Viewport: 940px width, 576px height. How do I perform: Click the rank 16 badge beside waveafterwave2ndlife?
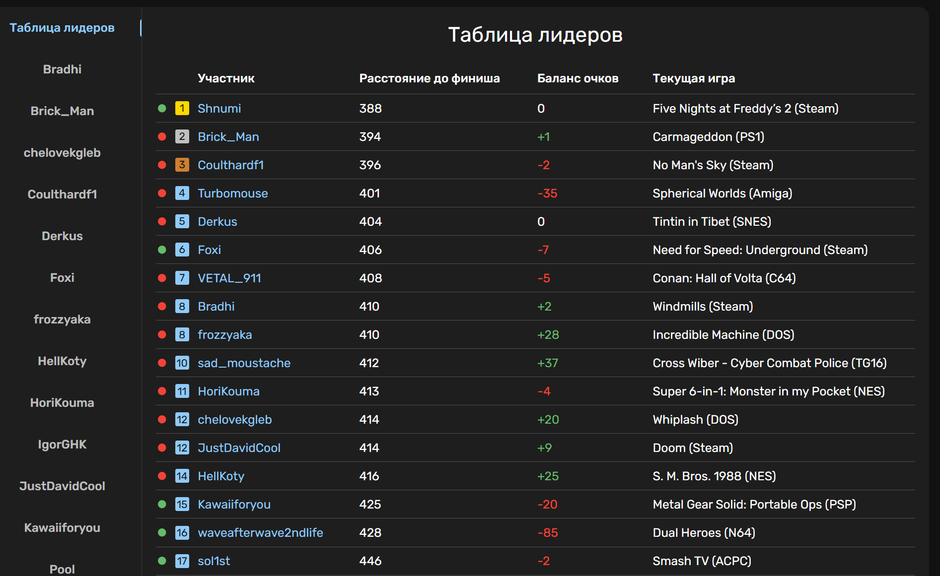[x=182, y=532]
